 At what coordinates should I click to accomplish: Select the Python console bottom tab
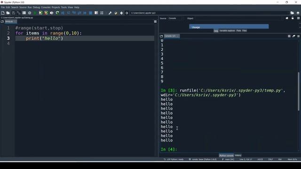[226, 155]
